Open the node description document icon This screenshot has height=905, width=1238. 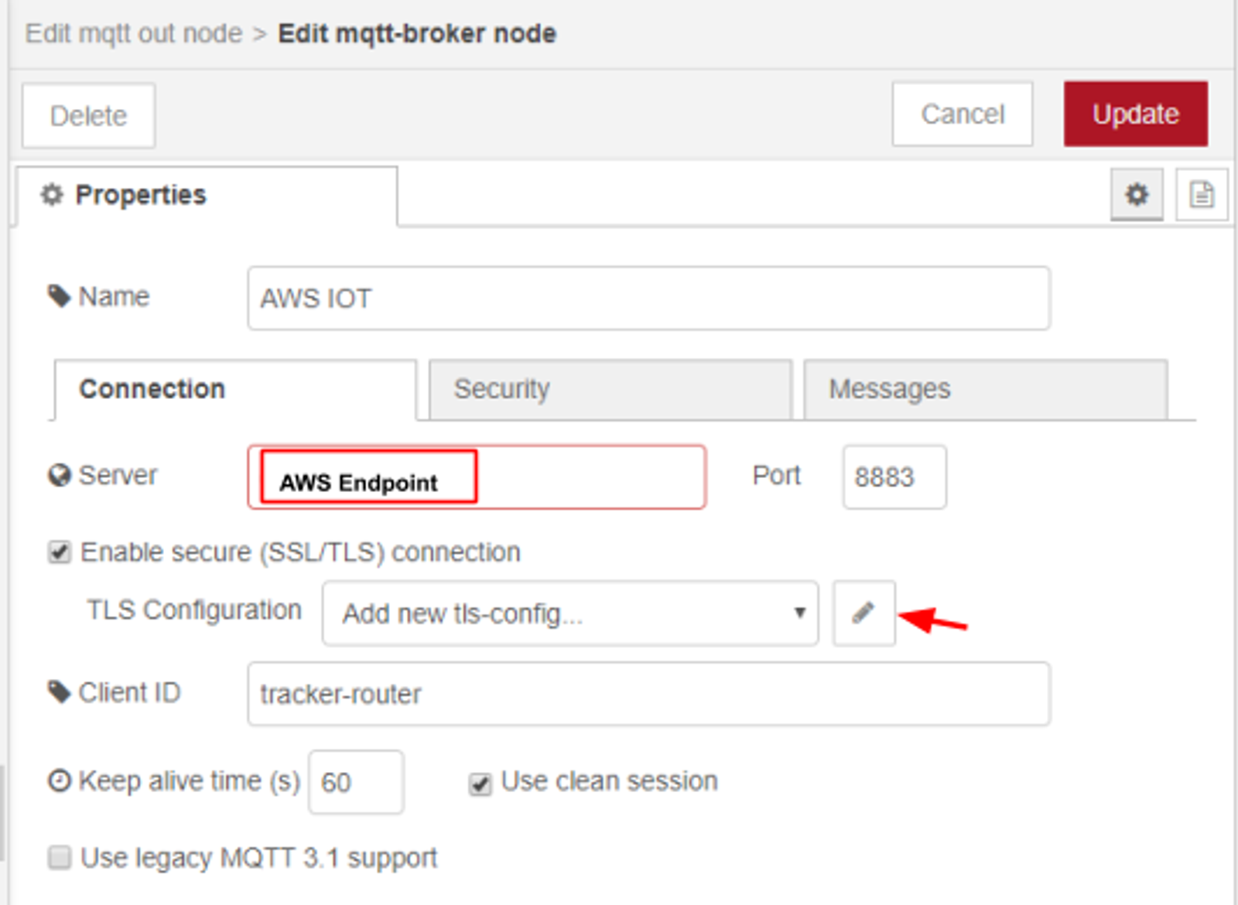coord(1202,195)
